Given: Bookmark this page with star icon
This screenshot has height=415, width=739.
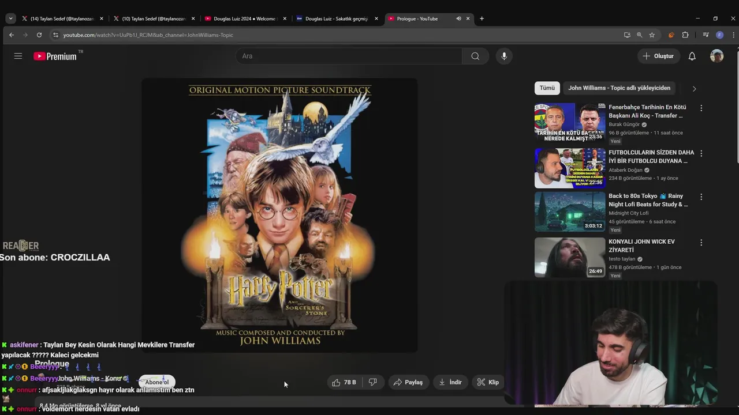Looking at the screenshot, I should pos(652,35).
